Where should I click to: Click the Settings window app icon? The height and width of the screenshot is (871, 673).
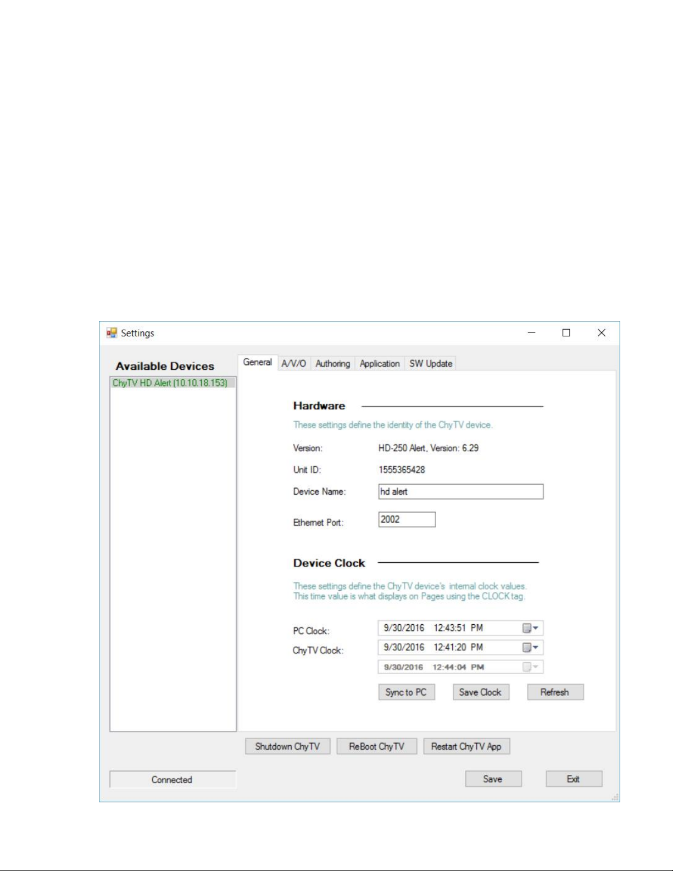point(112,333)
